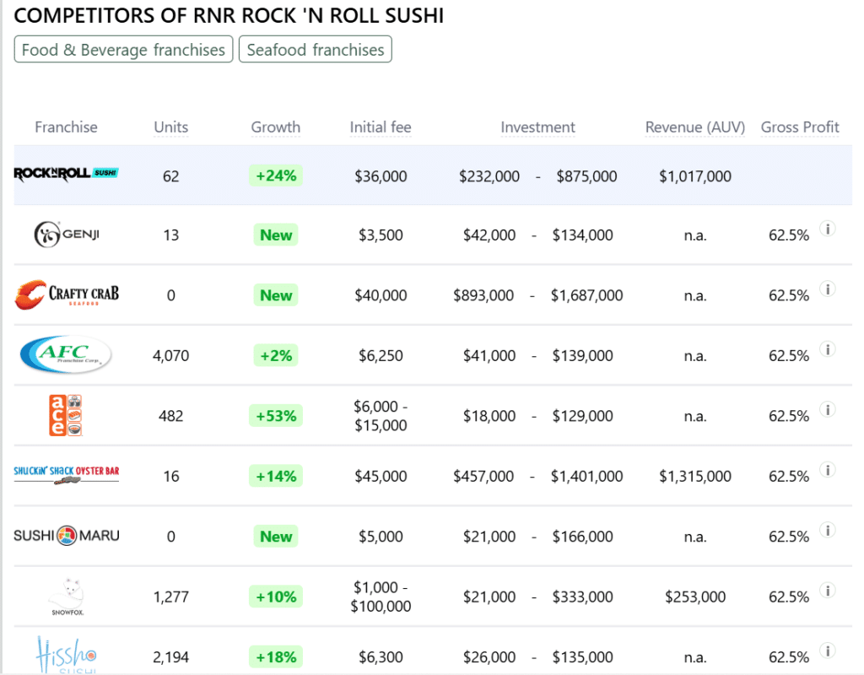Sort by the Initial fee column header
Screen dimensions: 864x675
coord(381,127)
